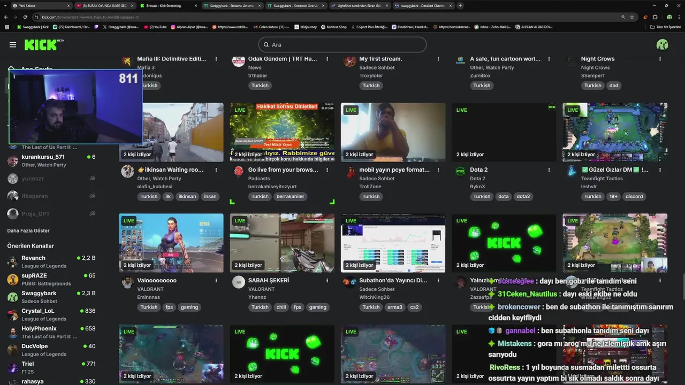Open options menu for Mafia III stream

click(216, 59)
